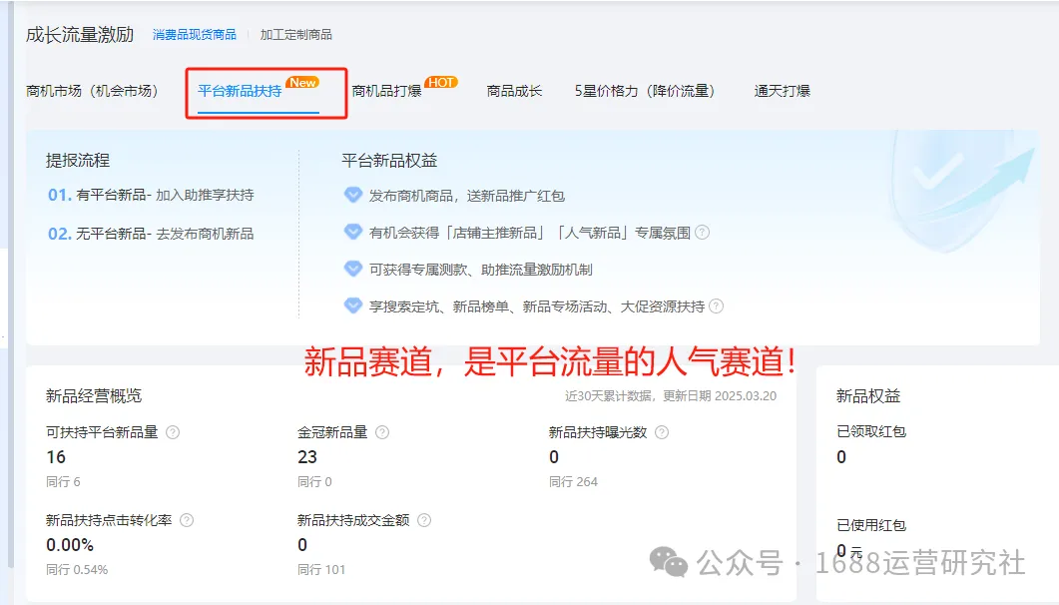Viewport: 1059px width, 605px height.
Task: Select the 平台新品扶持 tab
Action: [240, 91]
